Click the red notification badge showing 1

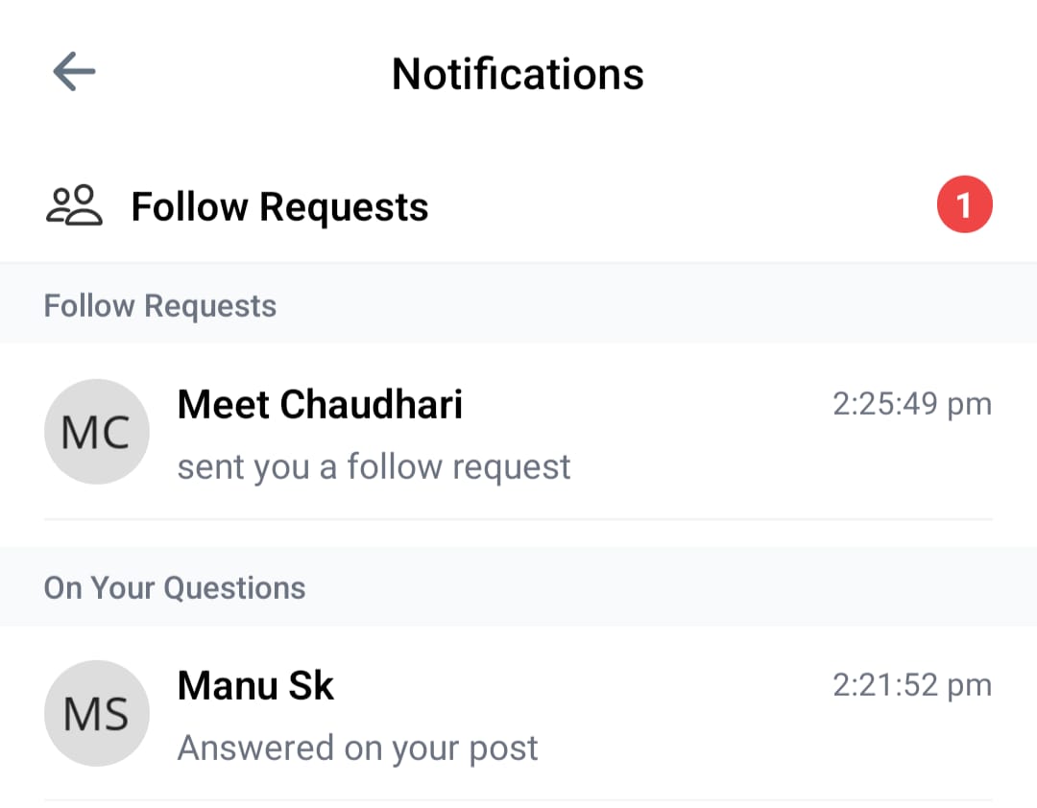click(x=964, y=203)
